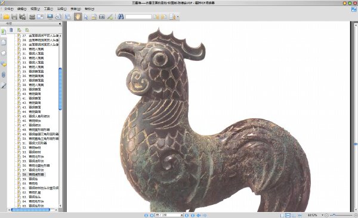This screenshot has height=218, width=358.
Task: Select the text selection tool
Action: [x=94, y=17]
